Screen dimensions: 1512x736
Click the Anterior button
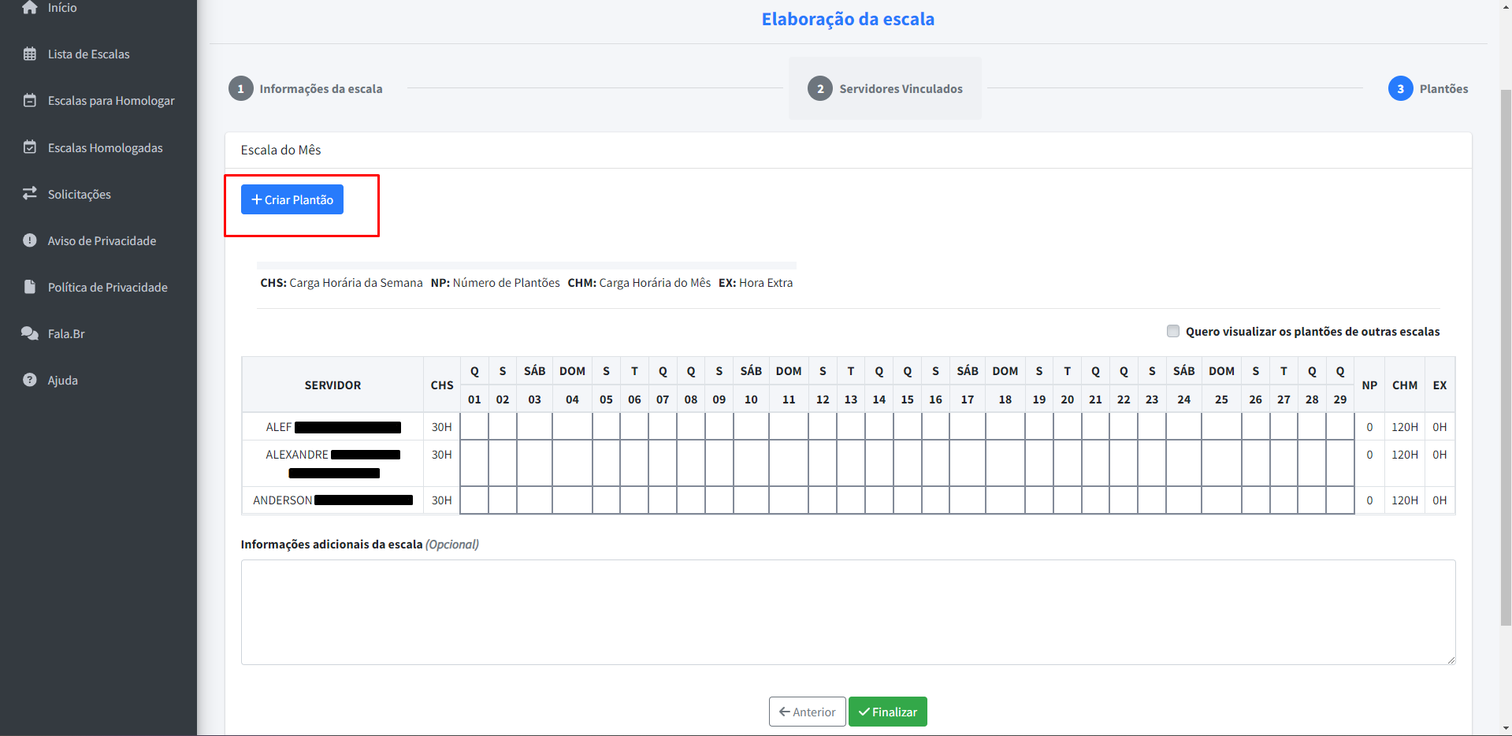point(808,712)
